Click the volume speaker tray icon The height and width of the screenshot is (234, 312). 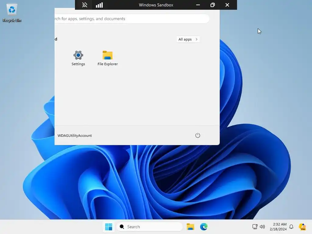pyautogui.click(x=262, y=227)
